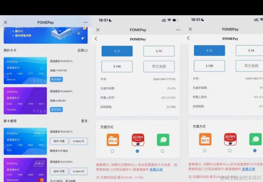Tap 32 USD value in middle screen
Viewport: 263px width, 182px height.
pyautogui.click(x=171, y=107)
